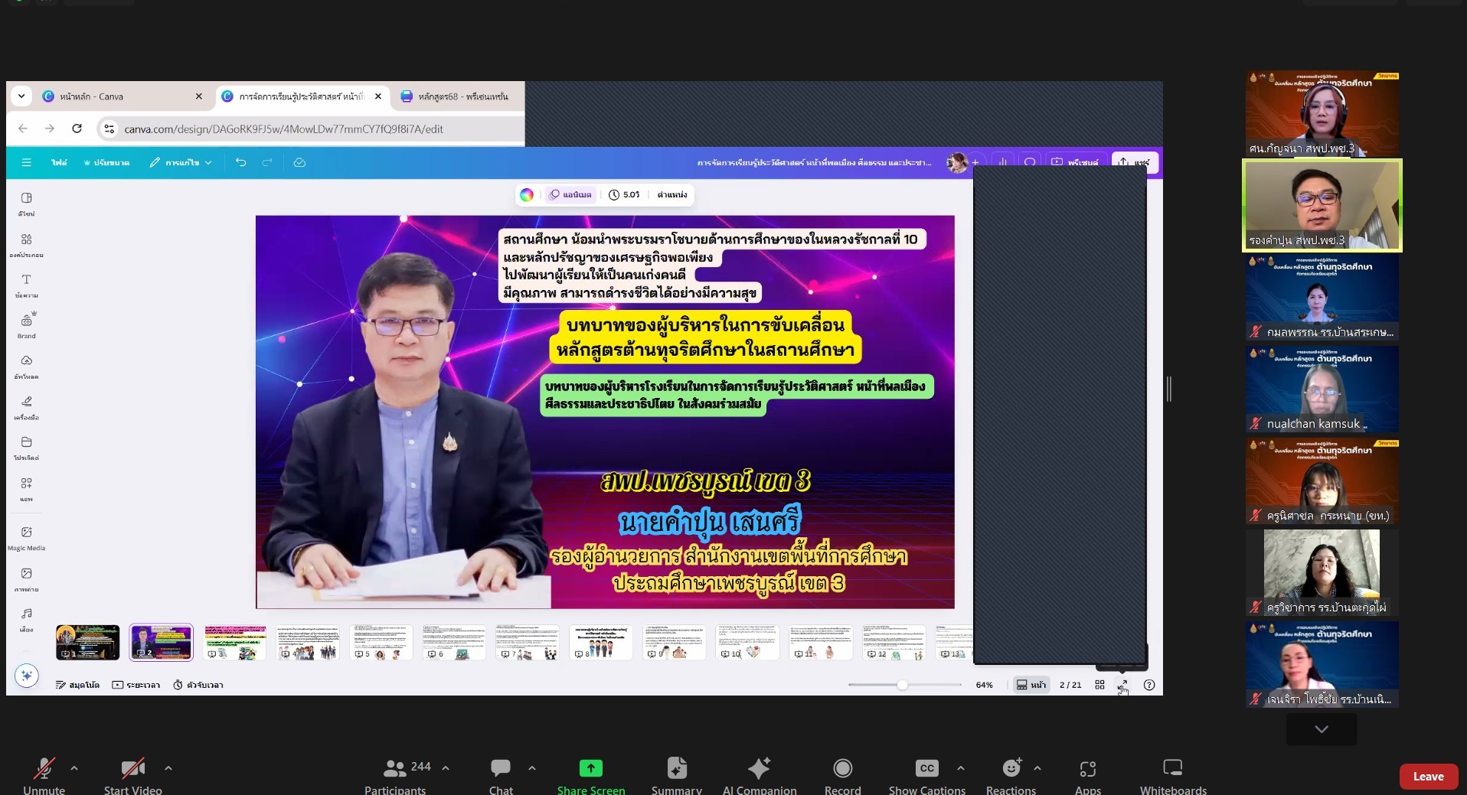
Task: Expand options arrow beside Participants
Action: tap(446, 767)
